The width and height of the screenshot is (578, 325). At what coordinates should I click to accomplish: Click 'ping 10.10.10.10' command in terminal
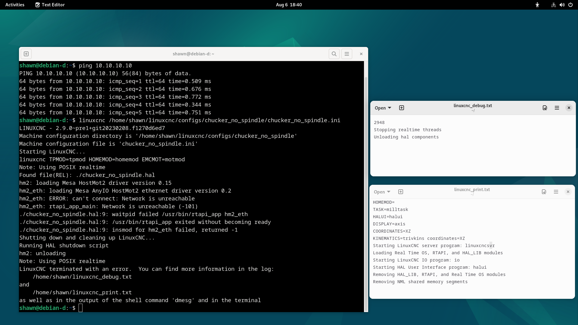pyautogui.click(x=105, y=66)
